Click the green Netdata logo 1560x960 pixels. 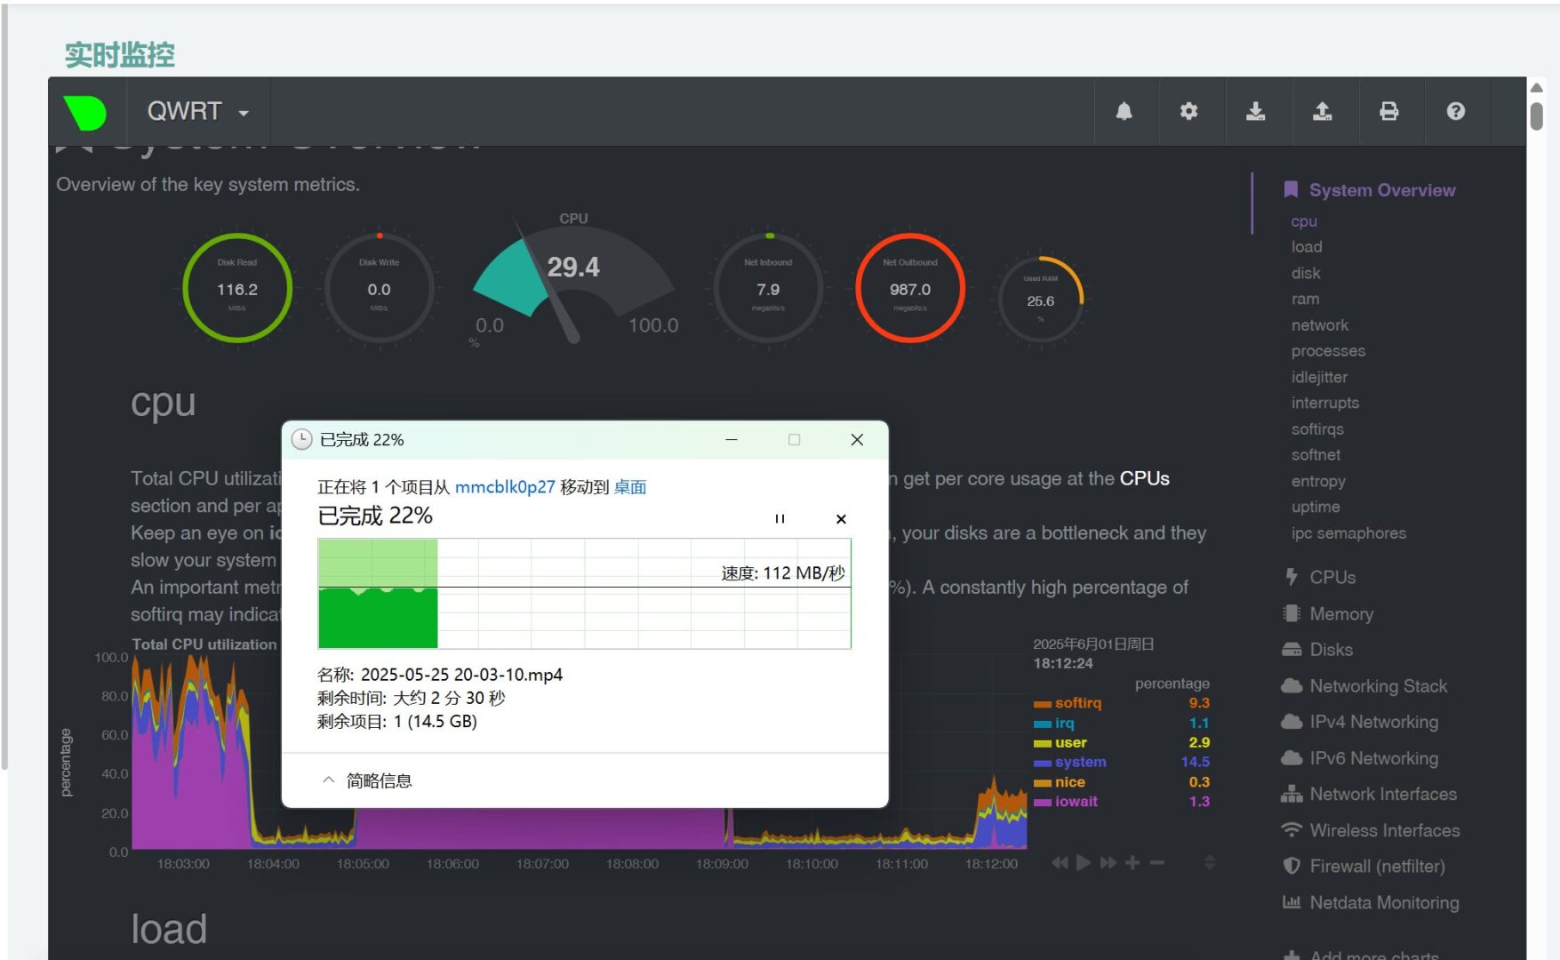[85, 112]
